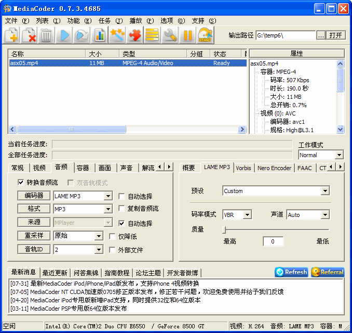Select asx05.mp4 in the file list
The width and height of the screenshot is (352, 333).
pyautogui.click(x=128, y=63)
